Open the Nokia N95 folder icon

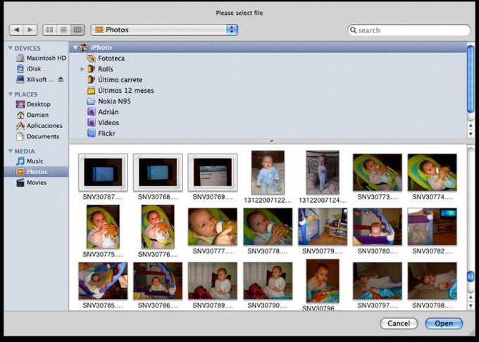[91, 101]
